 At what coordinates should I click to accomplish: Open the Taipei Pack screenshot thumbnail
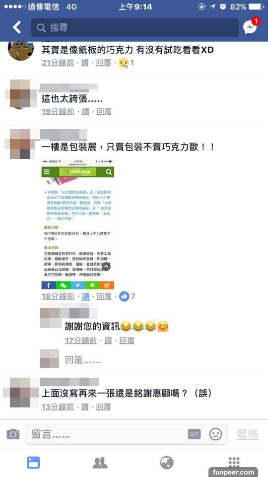(x=78, y=224)
